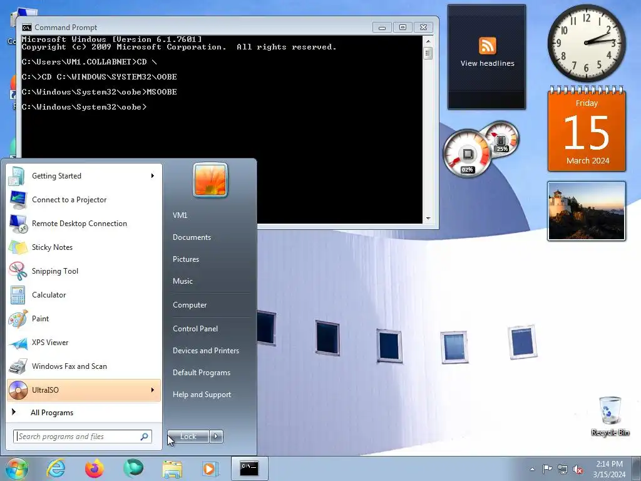Click the calendar gadget showing Friday 15

[x=587, y=129]
